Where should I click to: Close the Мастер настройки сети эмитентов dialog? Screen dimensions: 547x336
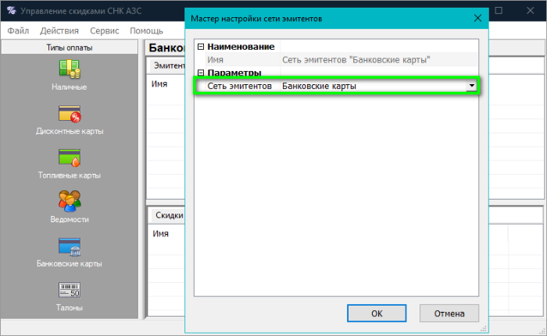(x=477, y=16)
